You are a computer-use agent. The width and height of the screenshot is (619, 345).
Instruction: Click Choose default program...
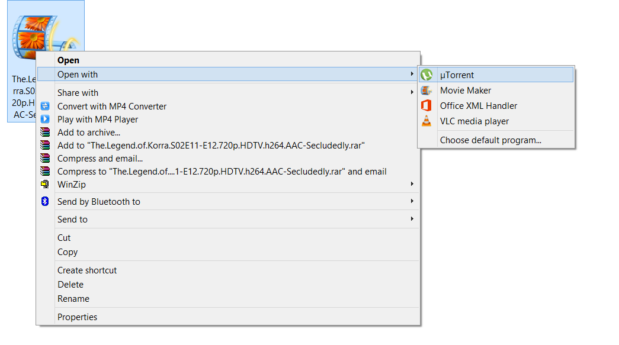coord(496,140)
